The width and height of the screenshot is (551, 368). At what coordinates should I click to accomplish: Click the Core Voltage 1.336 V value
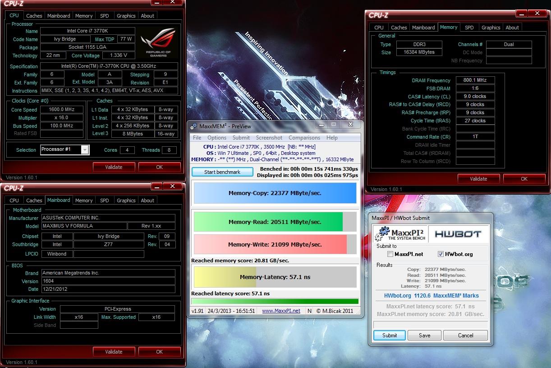point(119,56)
